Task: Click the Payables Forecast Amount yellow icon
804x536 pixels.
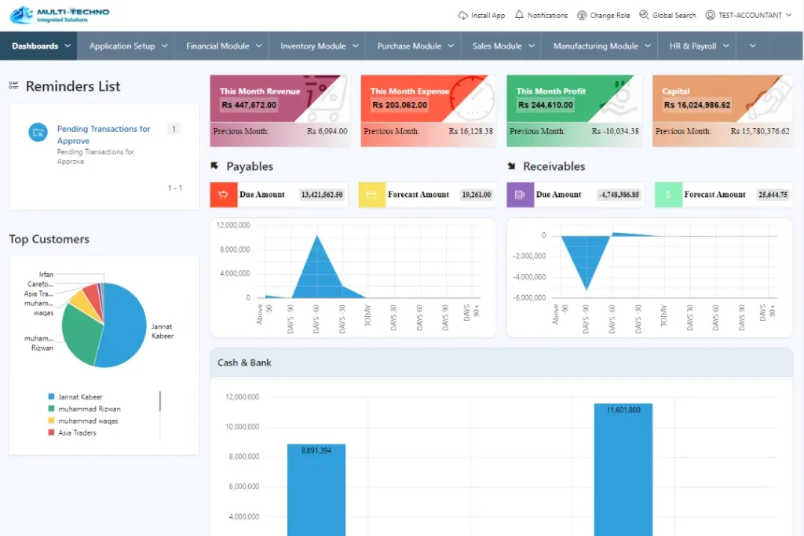Action: (371, 195)
